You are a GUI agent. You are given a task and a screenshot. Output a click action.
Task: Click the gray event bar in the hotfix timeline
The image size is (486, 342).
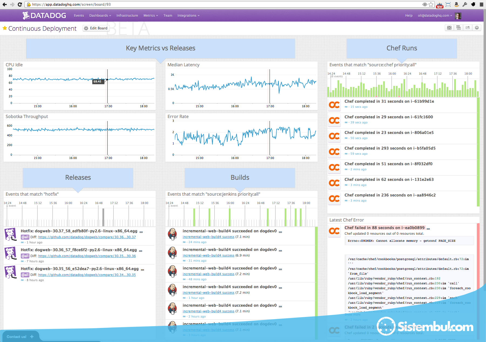[x=103, y=217]
